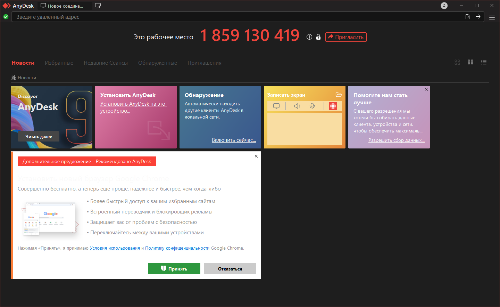Switch to large tiles view layout

[457, 62]
